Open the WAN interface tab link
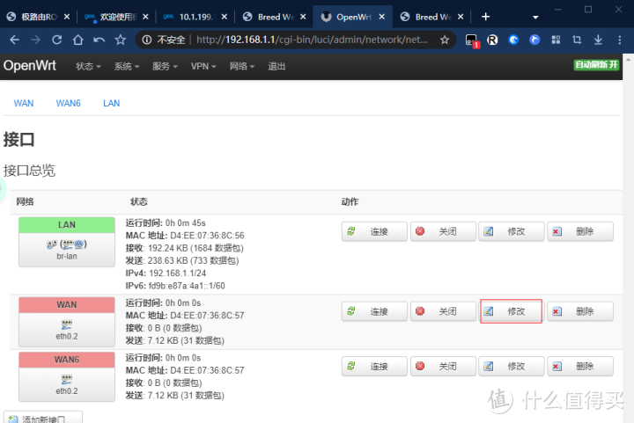 click(x=24, y=103)
